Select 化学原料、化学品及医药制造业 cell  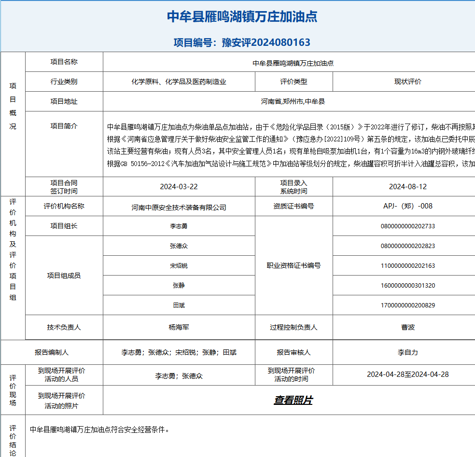[x=179, y=82]
